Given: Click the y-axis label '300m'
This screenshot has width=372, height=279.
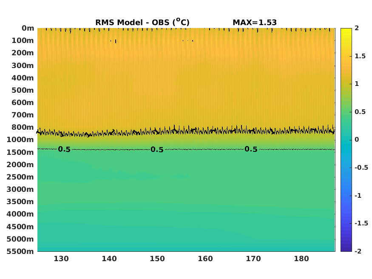Looking at the screenshot, I should (23, 65).
